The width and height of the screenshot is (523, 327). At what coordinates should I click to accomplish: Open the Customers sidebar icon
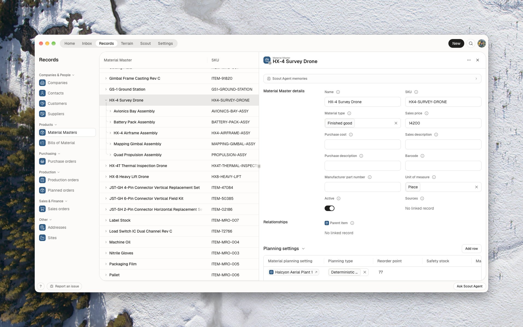coord(42,103)
